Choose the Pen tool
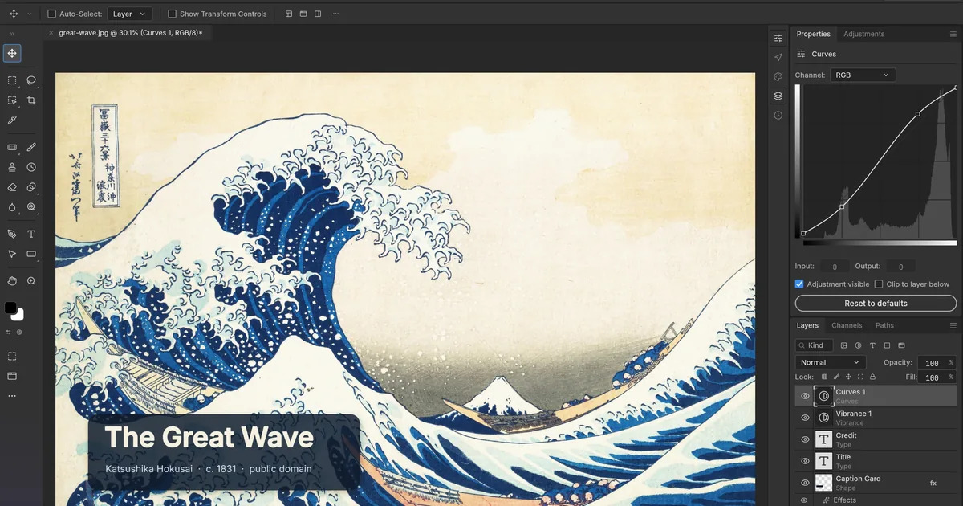963x506 pixels. tap(12, 234)
